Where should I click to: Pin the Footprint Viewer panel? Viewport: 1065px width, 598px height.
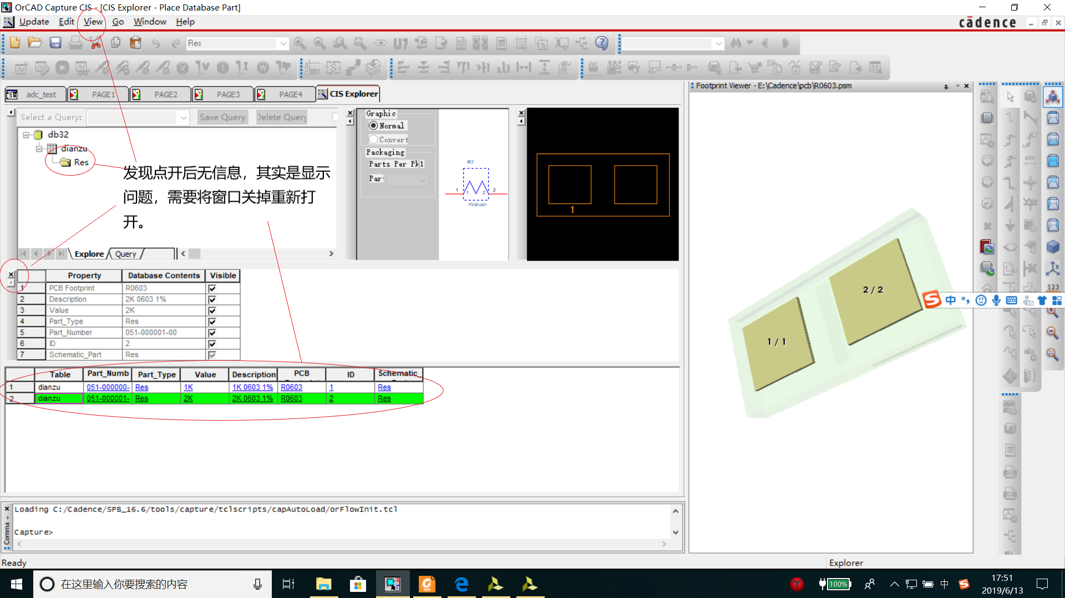[945, 86]
